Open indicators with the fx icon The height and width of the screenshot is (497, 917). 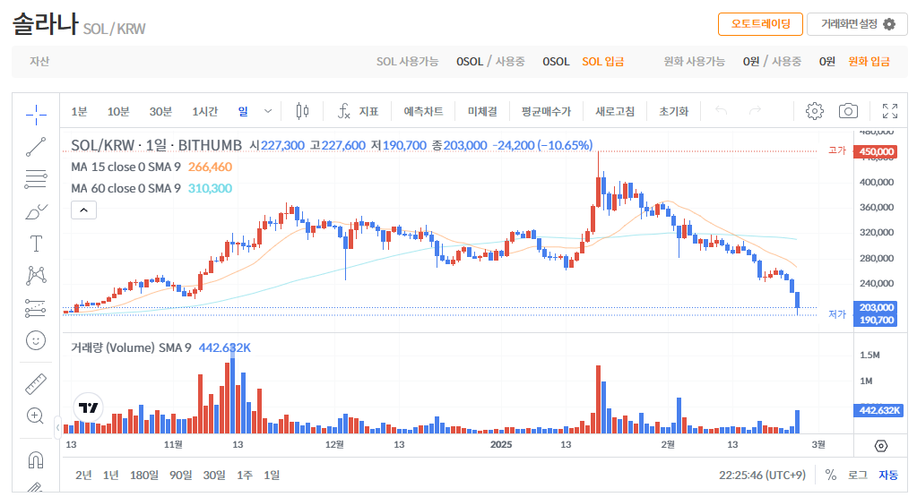coord(344,111)
